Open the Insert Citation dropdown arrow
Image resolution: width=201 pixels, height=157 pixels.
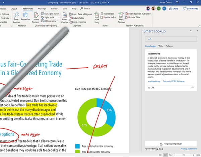tap(40, 22)
